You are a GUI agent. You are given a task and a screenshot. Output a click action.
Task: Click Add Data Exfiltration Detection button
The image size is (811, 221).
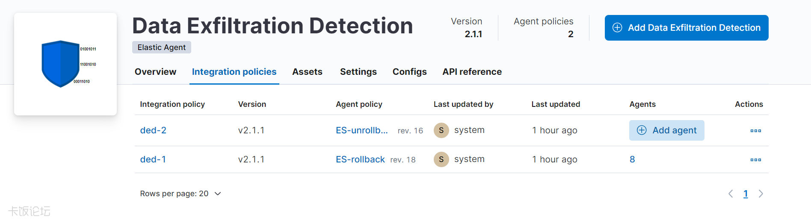point(686,28)
